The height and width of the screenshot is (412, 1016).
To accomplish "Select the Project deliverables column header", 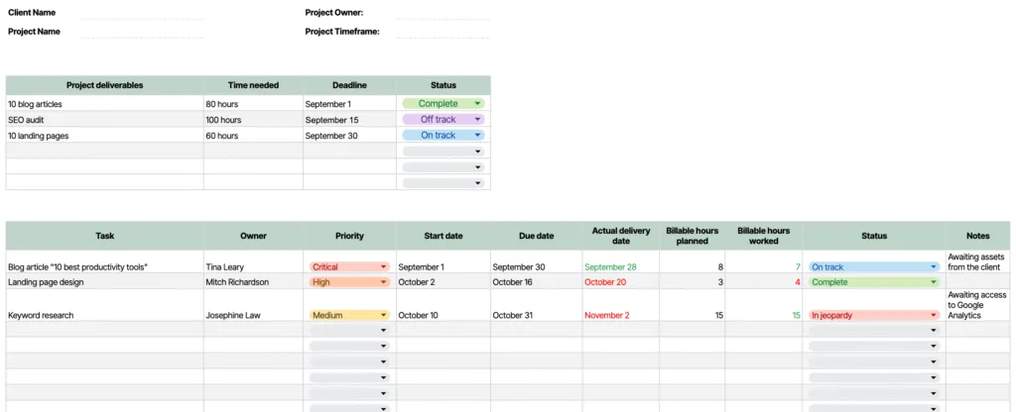I will 104,85.
